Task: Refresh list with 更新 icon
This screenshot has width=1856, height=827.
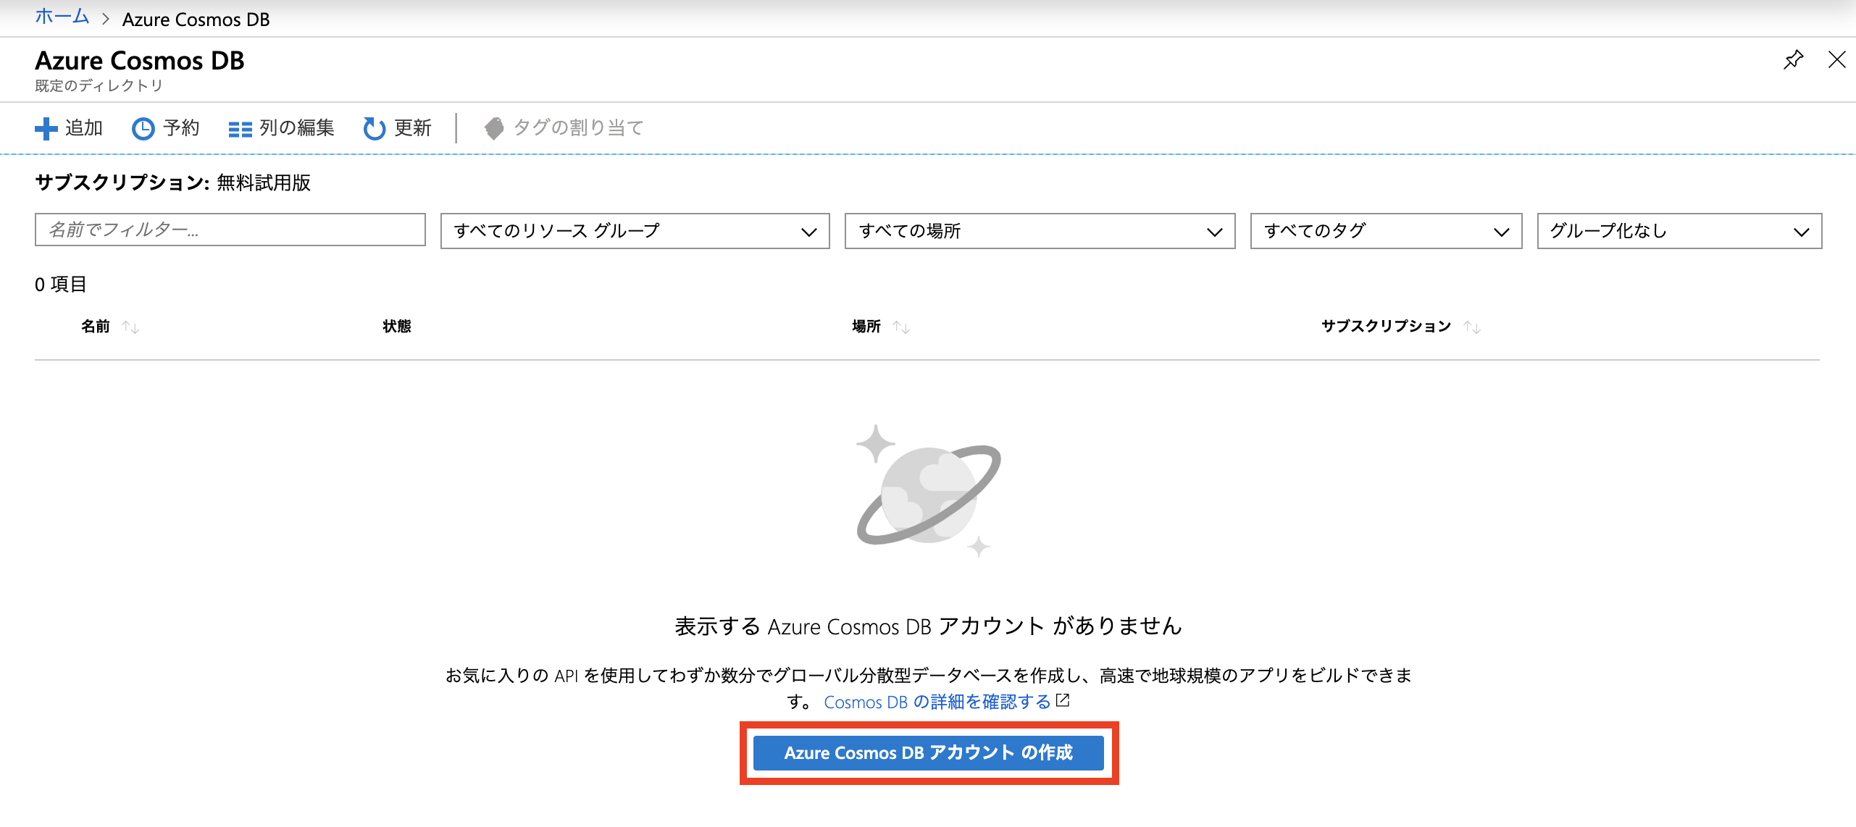Action: [x=374, y=129]
